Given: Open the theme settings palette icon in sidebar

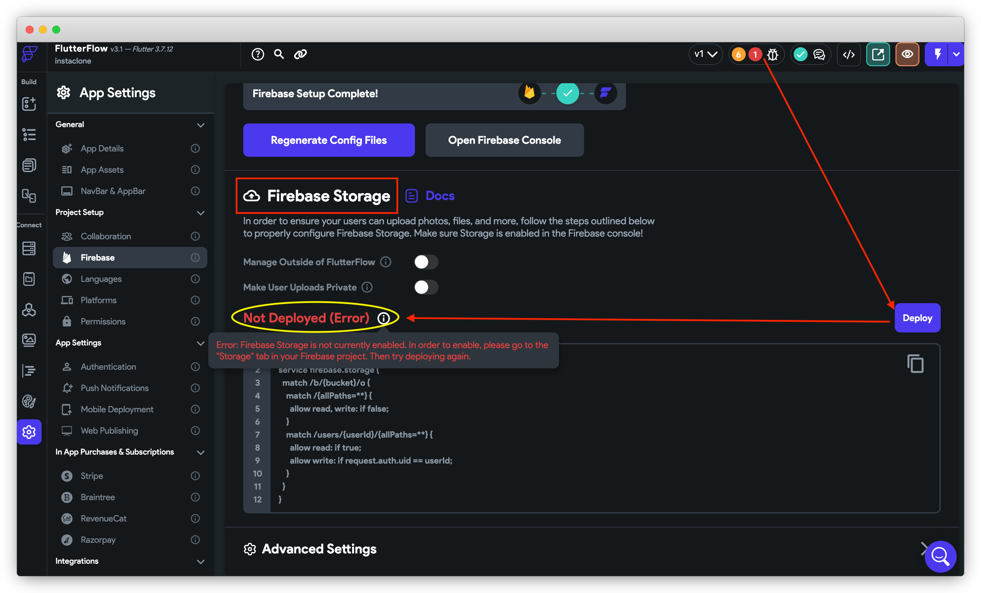Looking at the screenshot, I should pos(29,401).
